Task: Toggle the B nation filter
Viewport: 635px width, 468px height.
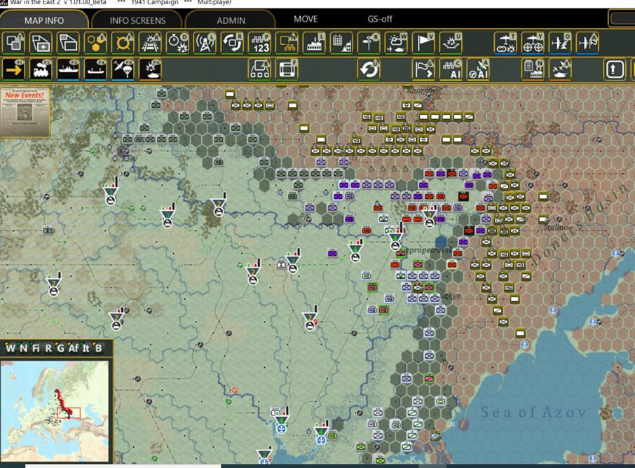Action: click(x=98, y=347)
